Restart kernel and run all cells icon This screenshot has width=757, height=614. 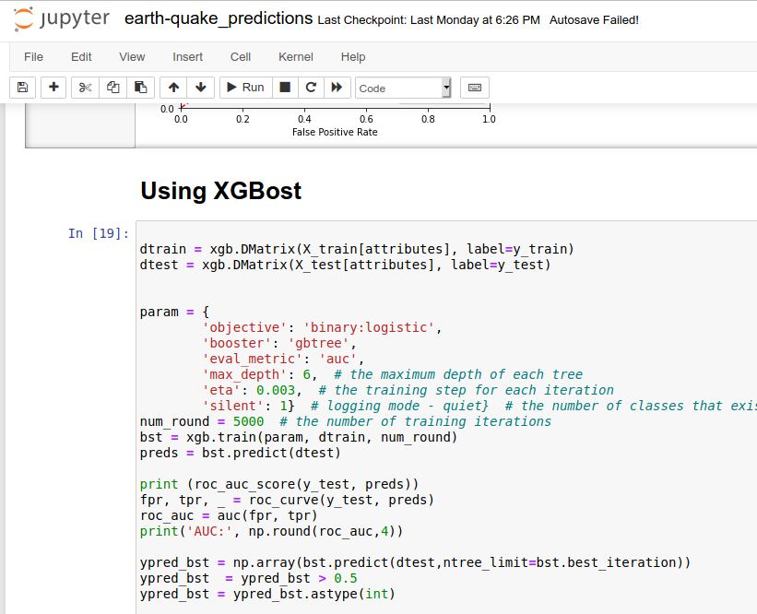click(x=337, y=88)
